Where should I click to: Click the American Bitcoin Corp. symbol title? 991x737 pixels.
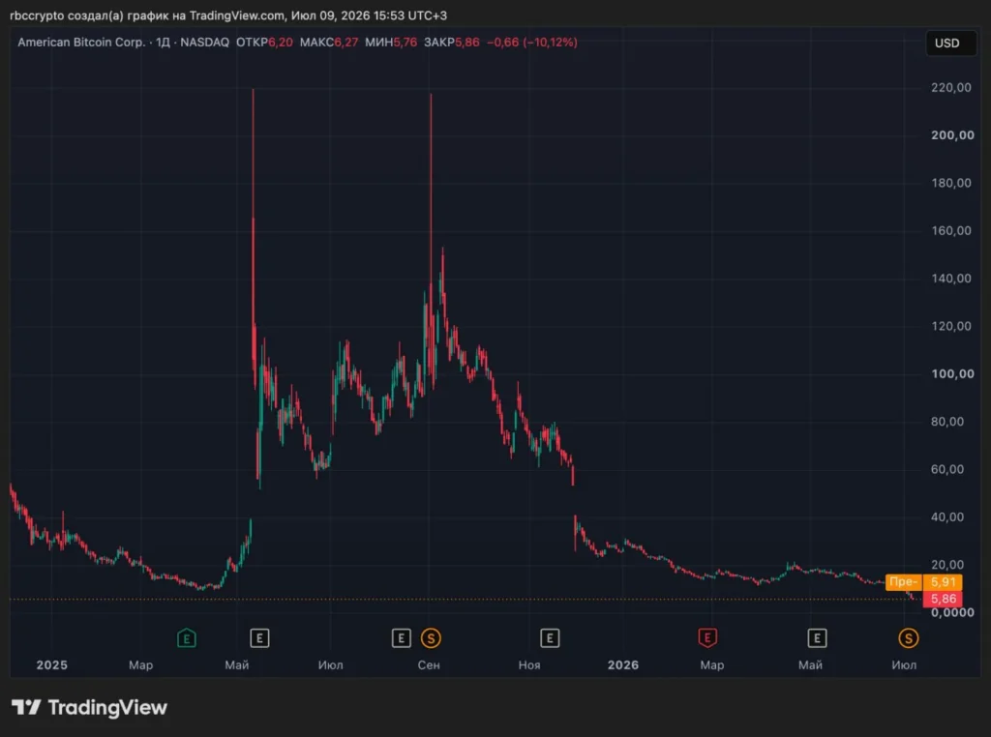[x=81, y=43]
